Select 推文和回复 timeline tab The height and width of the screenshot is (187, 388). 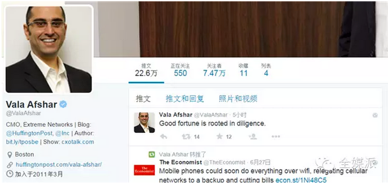(185, 99)
